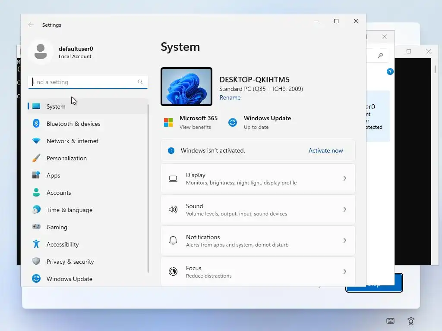
Task: Select Apps category label
Action: tap(53, 175)
